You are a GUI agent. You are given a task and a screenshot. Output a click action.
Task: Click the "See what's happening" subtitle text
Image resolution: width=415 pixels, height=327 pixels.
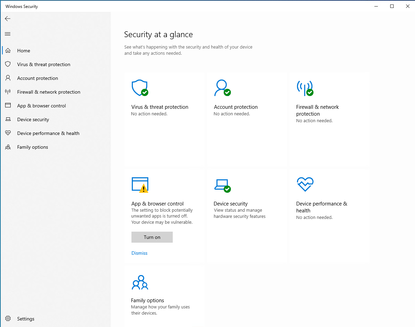[188, 50]
